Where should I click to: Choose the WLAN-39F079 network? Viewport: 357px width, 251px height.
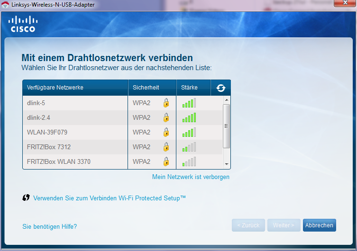pyautogui.click(x=122, y=132)
